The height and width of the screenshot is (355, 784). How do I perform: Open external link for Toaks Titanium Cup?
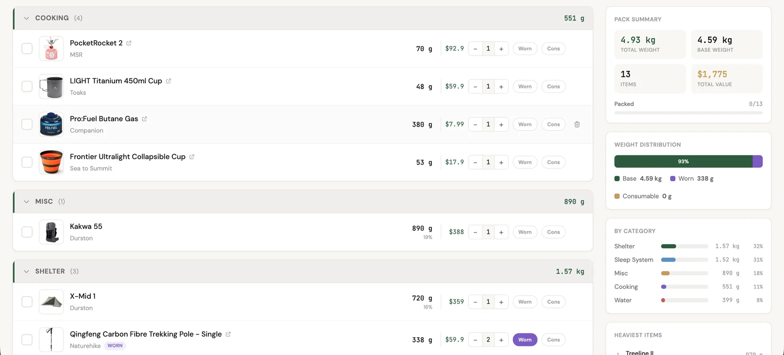[x=168, y=81]
